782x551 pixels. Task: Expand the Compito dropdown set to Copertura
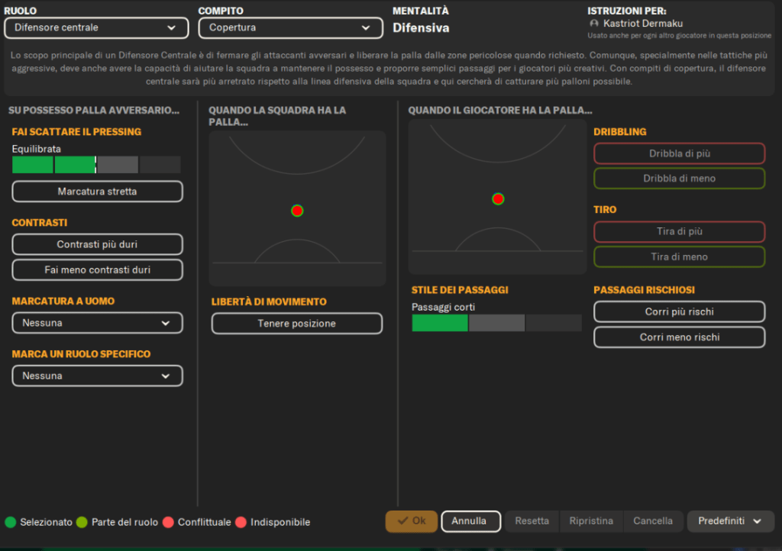coord(290,28)
